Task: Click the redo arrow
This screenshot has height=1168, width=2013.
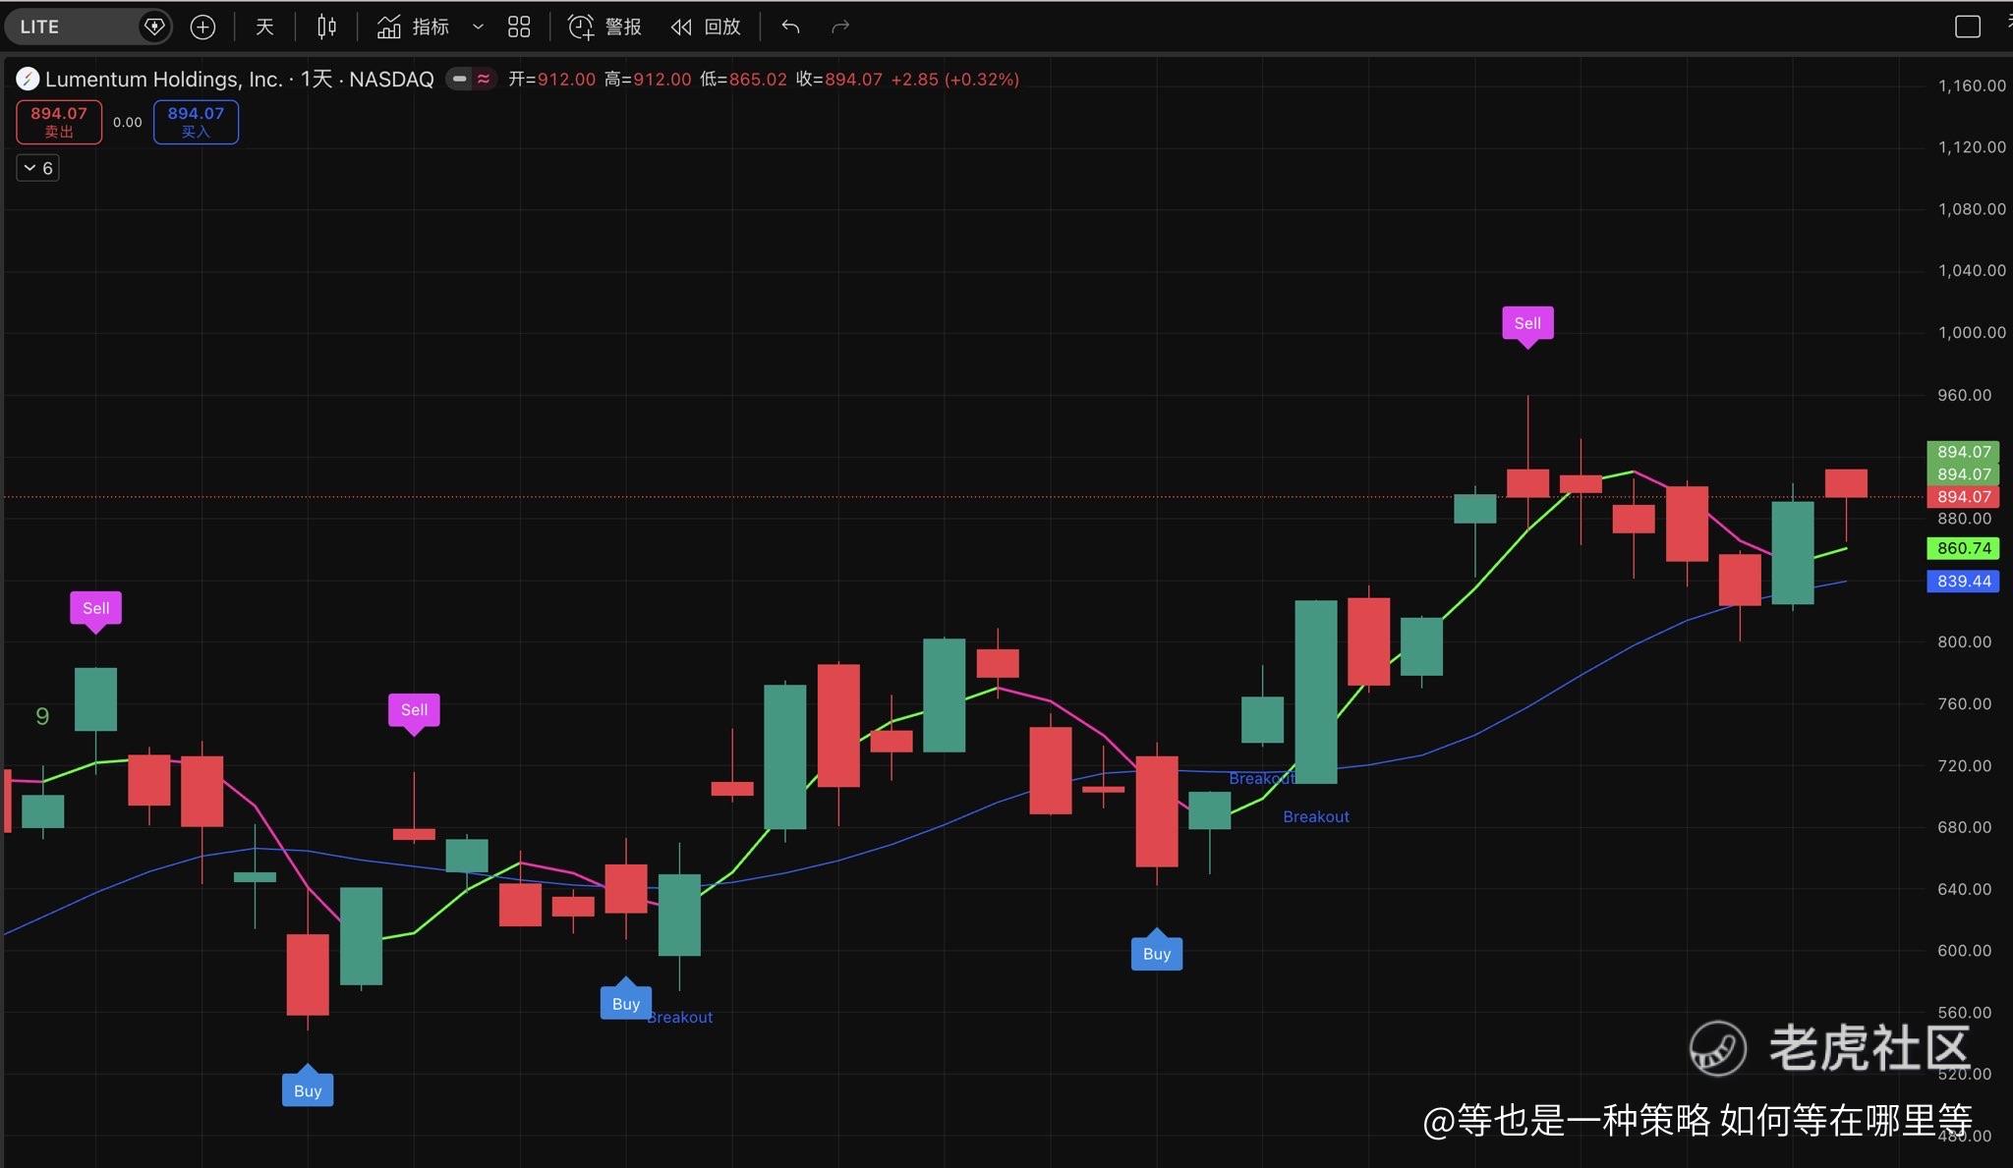Action: [839, 28]
